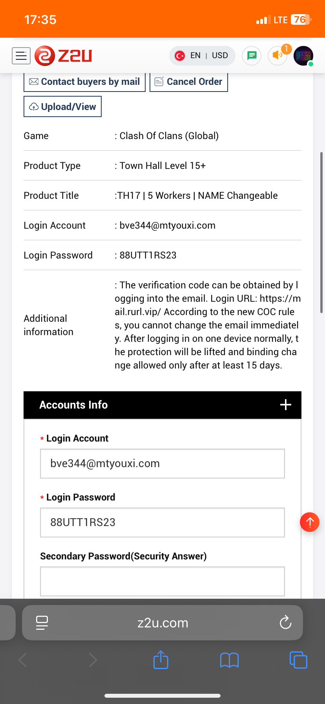Open the green chat messages icon
Viewport: 325px width, 704px height.
click(252, 56)
